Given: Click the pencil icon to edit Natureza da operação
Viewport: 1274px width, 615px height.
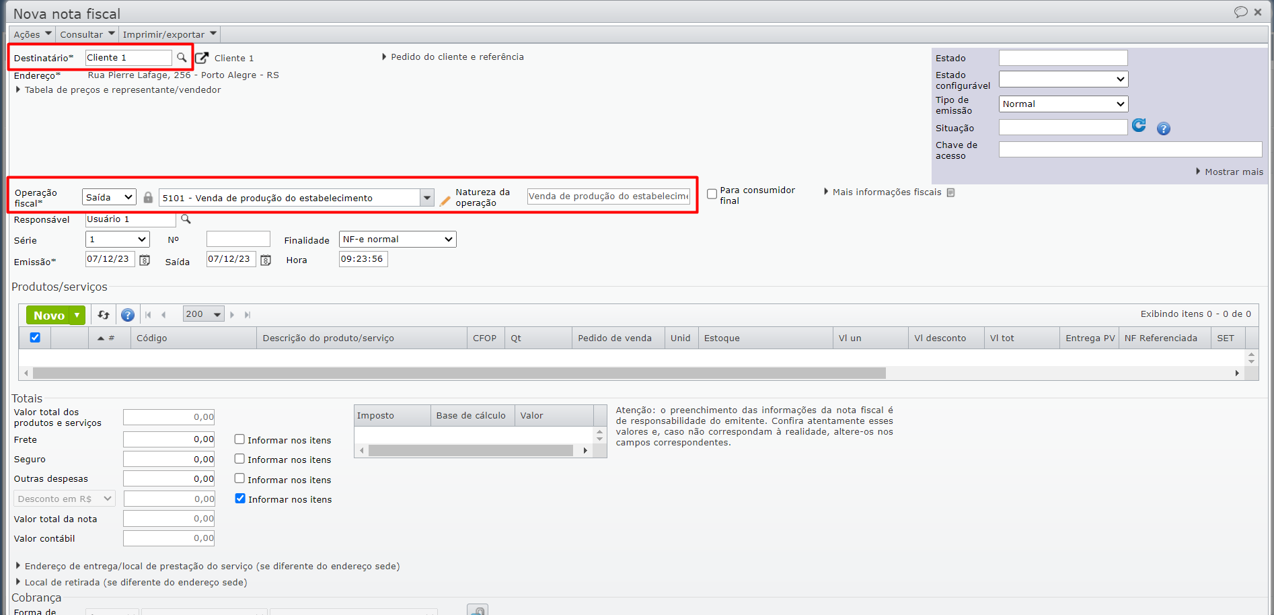Looking at the screenshot, I should (445, 201).
